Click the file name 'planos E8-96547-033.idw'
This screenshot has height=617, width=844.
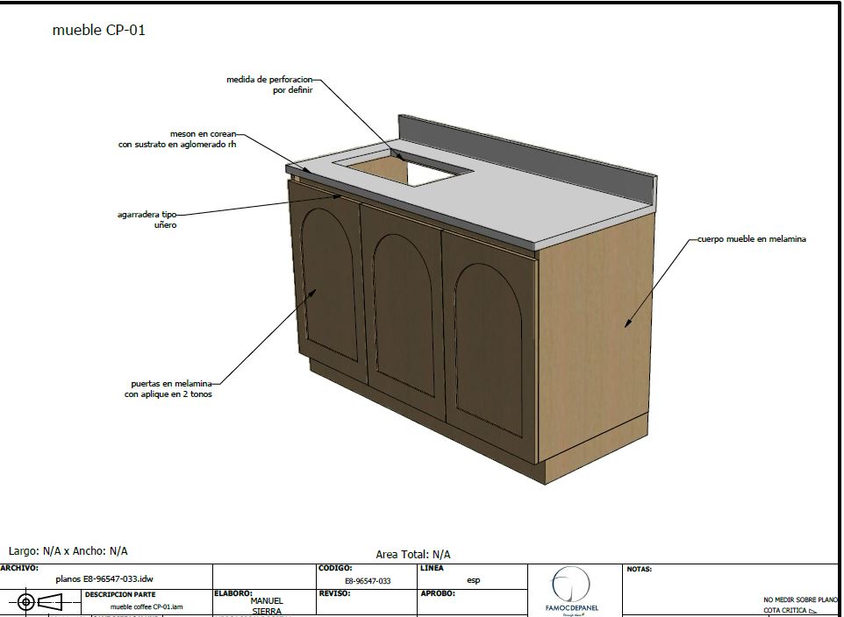(x=104, y=579)
